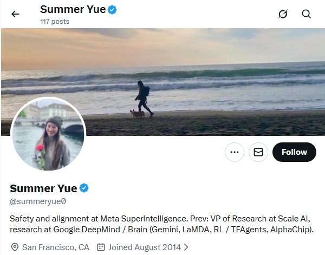Click the 117 posts count

click(x=54, y=21)
